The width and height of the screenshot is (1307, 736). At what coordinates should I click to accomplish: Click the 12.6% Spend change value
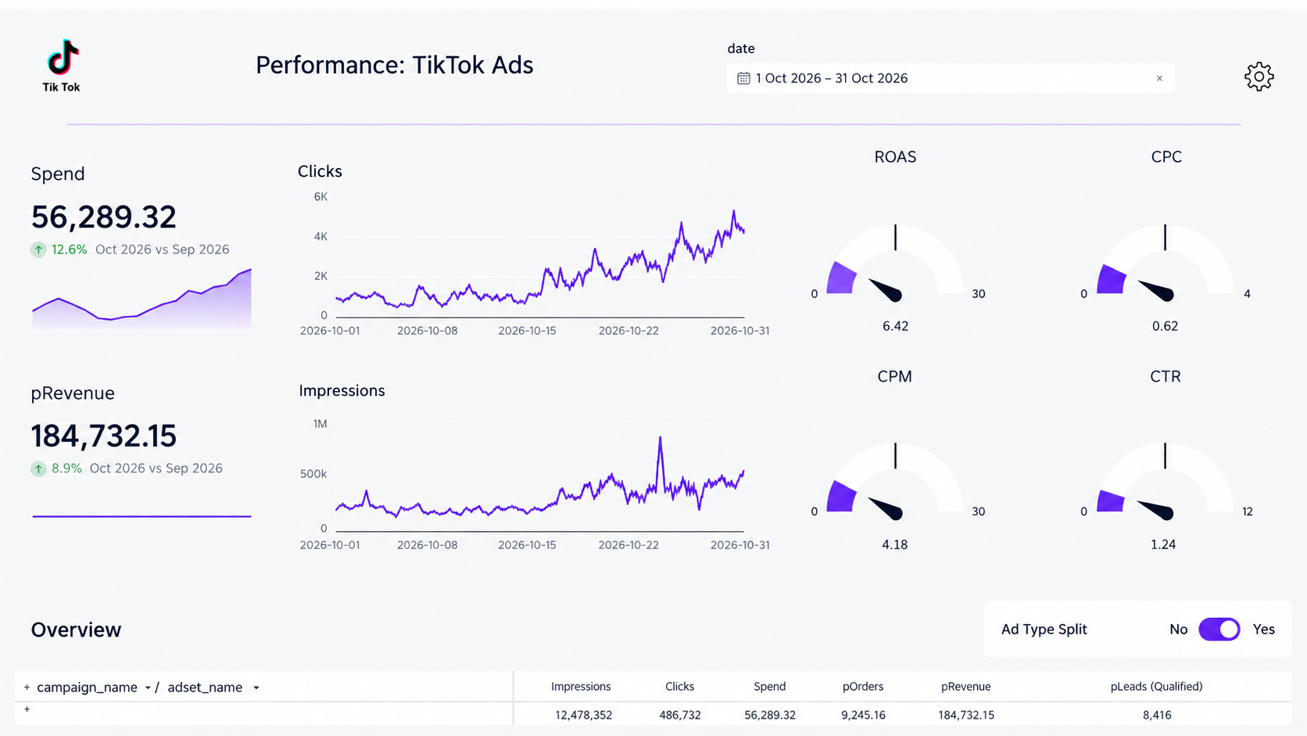point(69,250)
